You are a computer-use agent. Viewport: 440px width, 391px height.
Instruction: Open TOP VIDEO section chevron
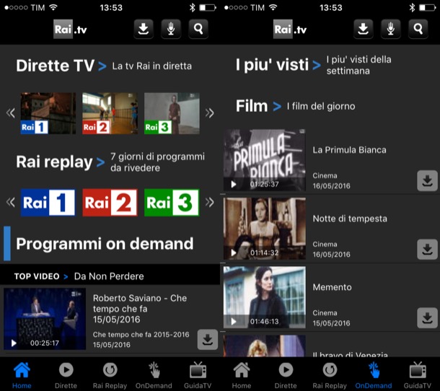66,277
